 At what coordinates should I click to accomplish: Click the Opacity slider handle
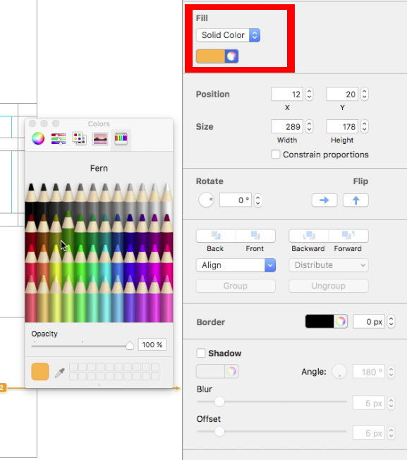[130, 346]
